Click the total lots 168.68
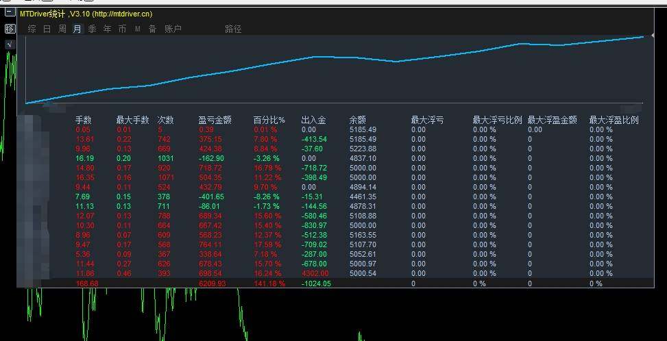667x341 pixels. click(87, 283)
